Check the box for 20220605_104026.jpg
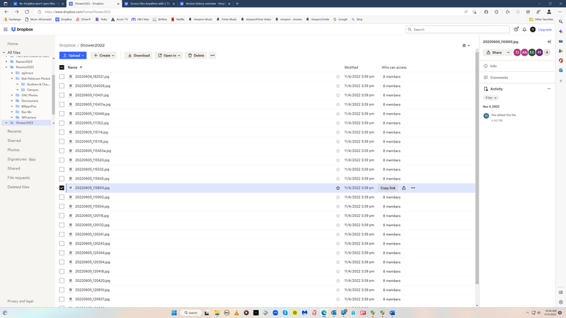 tap(62, 86)
